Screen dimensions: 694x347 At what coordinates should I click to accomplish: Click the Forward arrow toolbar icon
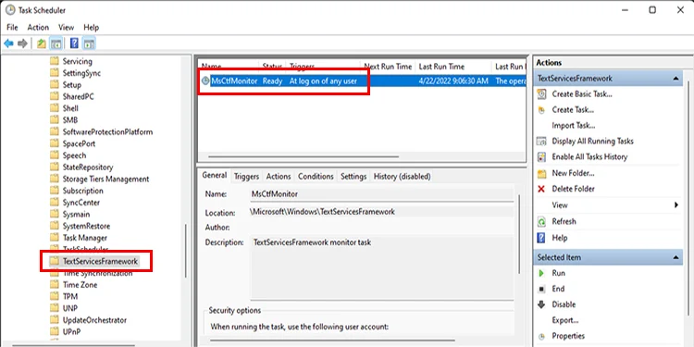click(22, 43)
